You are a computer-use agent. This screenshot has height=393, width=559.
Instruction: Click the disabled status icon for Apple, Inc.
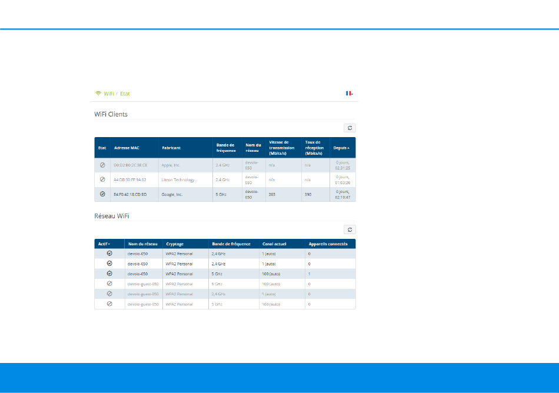[102, 165]
